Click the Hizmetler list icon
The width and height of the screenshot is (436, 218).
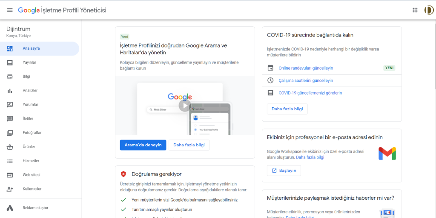pyautogui.click(x=10, y=161)
